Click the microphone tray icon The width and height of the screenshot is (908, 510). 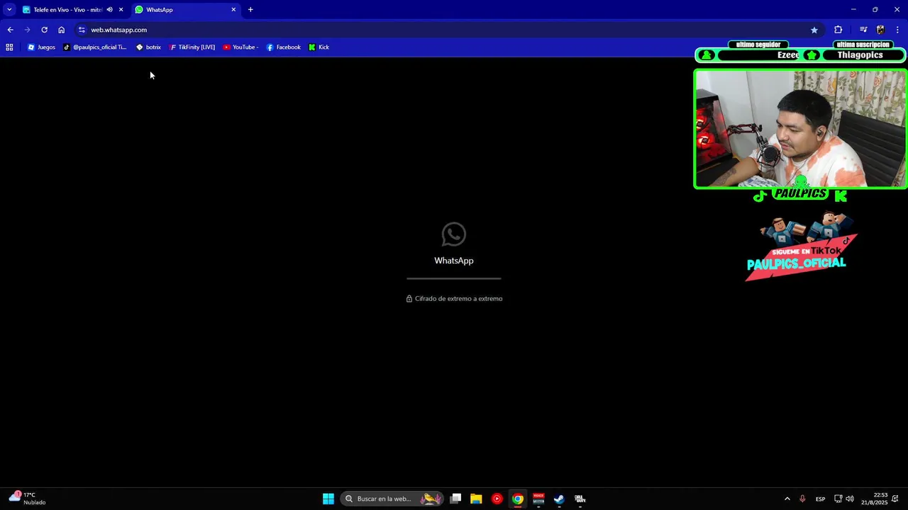coord(802,499)
